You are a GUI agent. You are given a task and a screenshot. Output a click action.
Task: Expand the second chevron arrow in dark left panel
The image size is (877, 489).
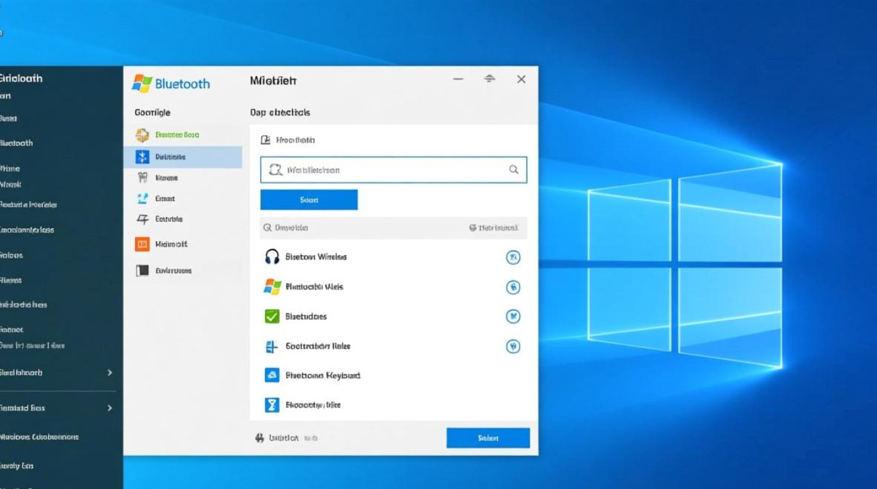pyautogui.click(x=110, y=408)
